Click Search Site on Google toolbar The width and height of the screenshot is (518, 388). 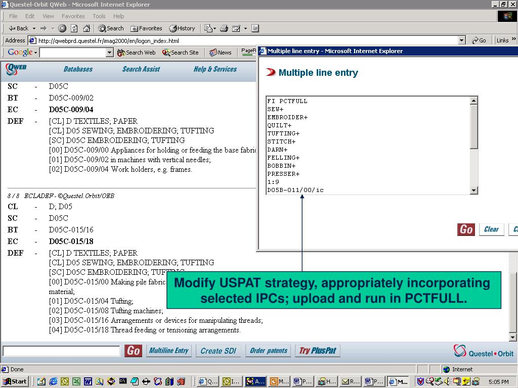coord(181,53)
